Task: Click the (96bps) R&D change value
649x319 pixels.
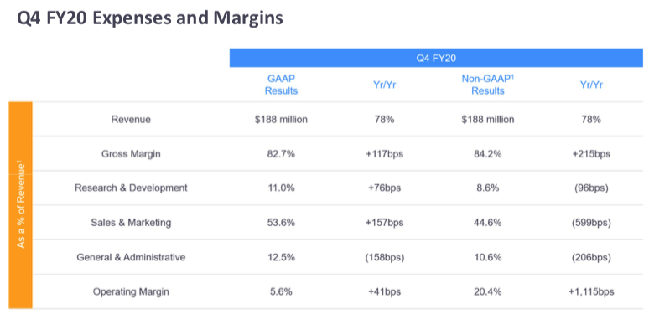Action: point(591,188)
